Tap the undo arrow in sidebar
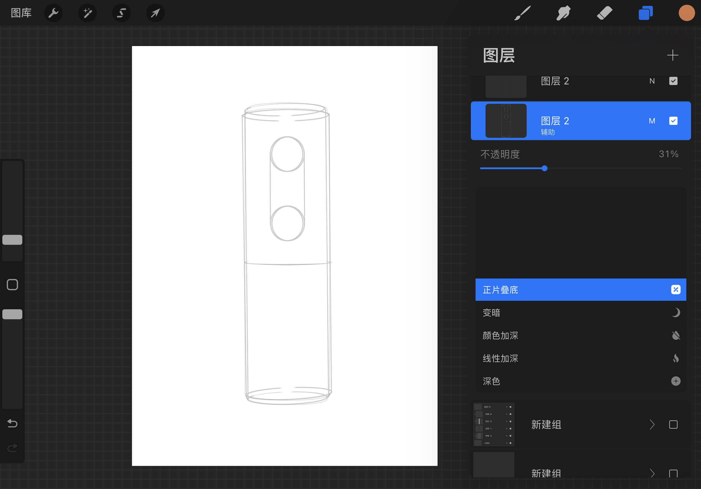The height and width of the screenshot is (489, 701). pos(12,423)
